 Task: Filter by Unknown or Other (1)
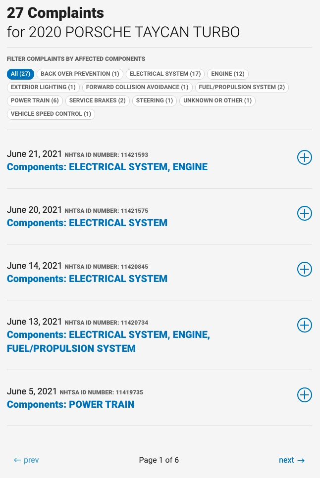[x=217, y=100]
